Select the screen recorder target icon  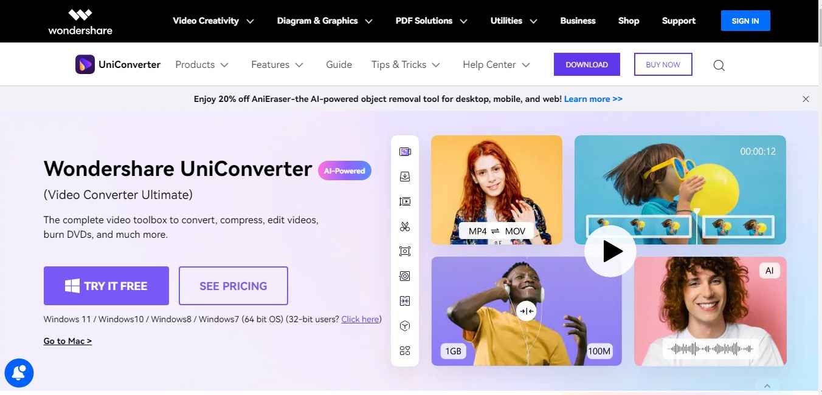point(405,276)
